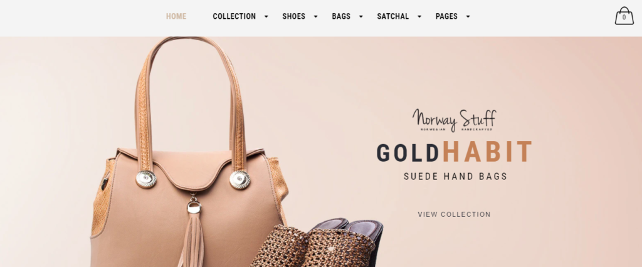The image size is (642, 267).
Task: Click the GOLDHABIT banner heading
Action: pyautogui.click(x=454, y=152)
